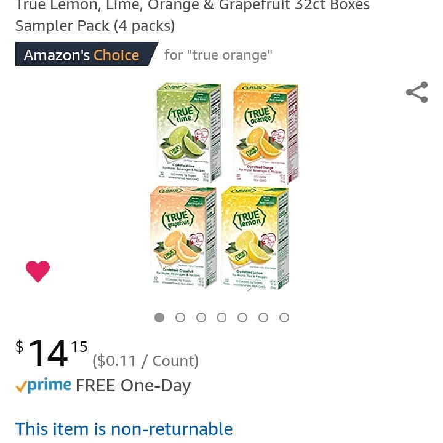Select the third image carousel dot
The image size is (443, 443).
(201, 317)
